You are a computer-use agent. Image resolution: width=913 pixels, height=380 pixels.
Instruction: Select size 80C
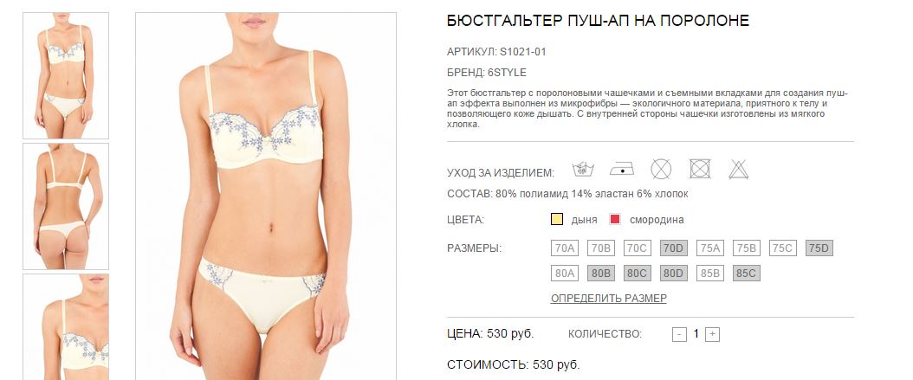coord(637,273)
